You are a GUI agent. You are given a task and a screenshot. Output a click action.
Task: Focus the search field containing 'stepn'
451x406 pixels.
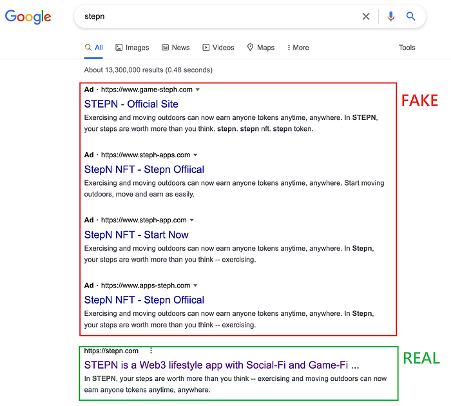pos(218,16)
